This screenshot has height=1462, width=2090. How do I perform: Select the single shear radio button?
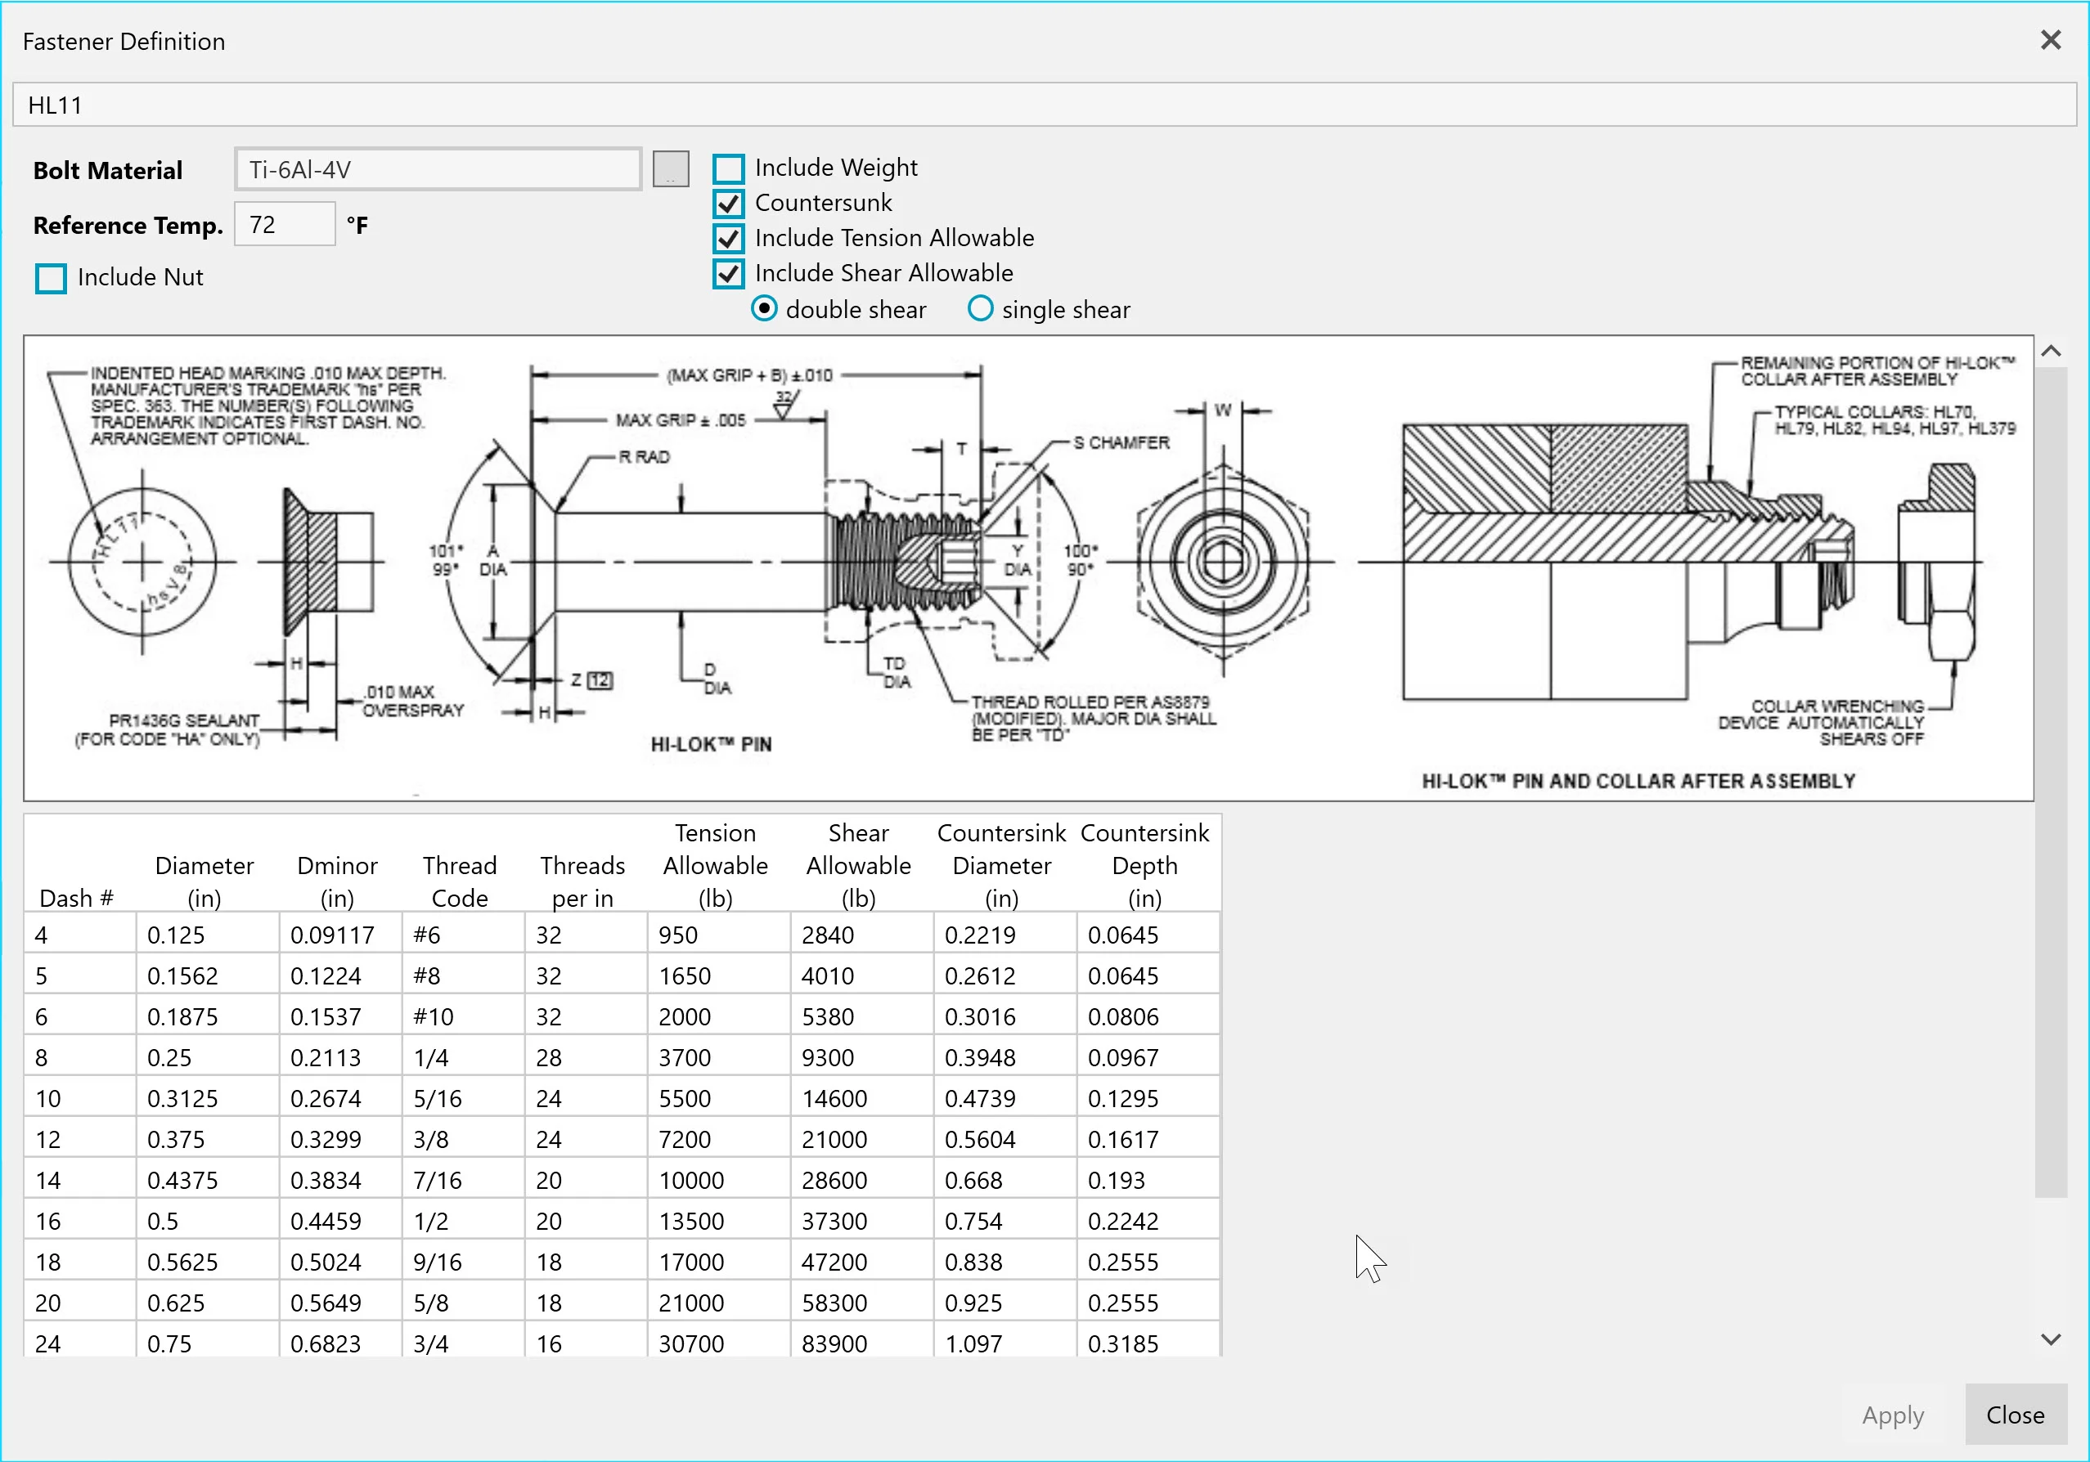tap(980, 309)
